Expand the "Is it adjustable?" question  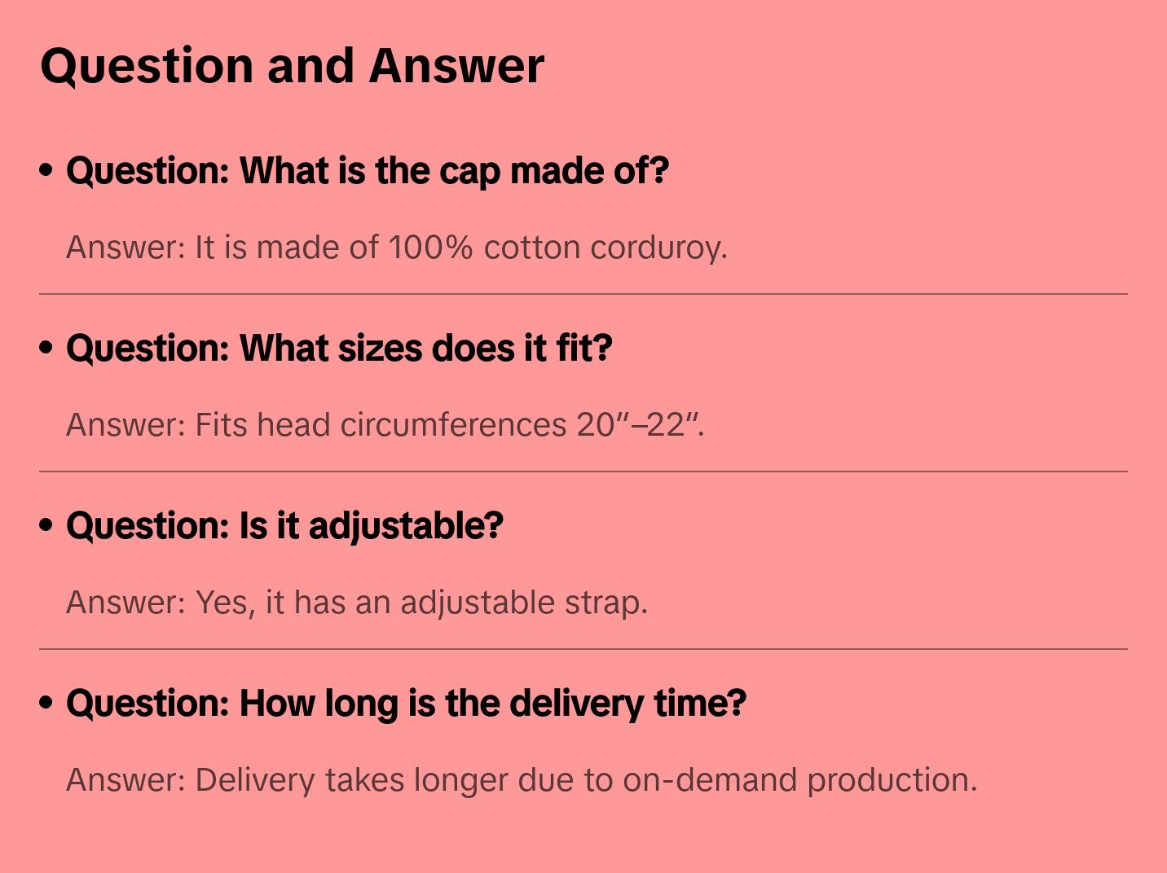pyautogui.click(x=284, y=526)
